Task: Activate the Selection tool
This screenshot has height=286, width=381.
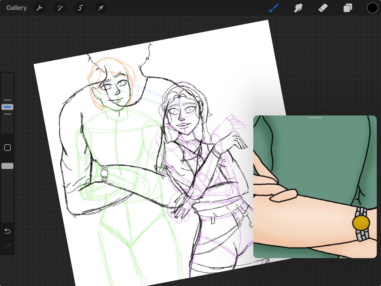Action: pos(80,8)
